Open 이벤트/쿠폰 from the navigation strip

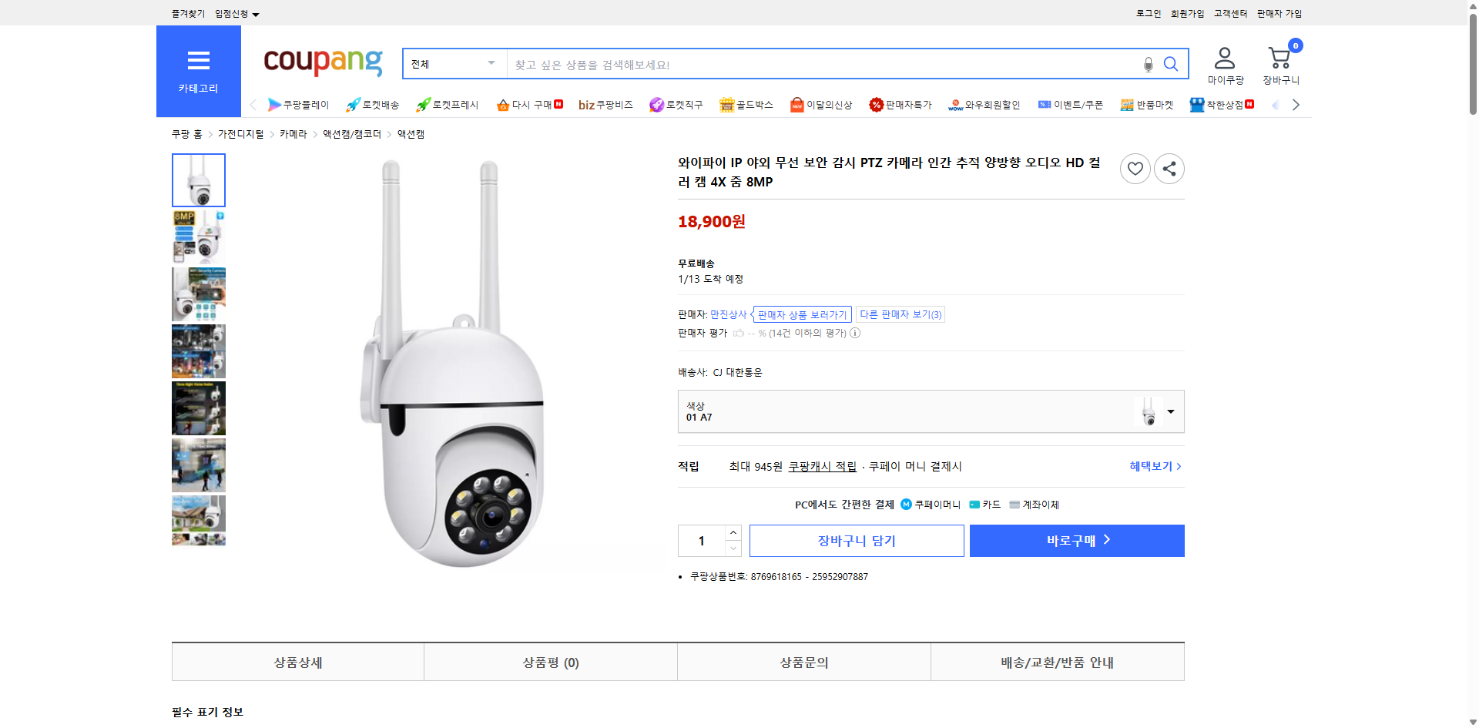(1071, 105)
